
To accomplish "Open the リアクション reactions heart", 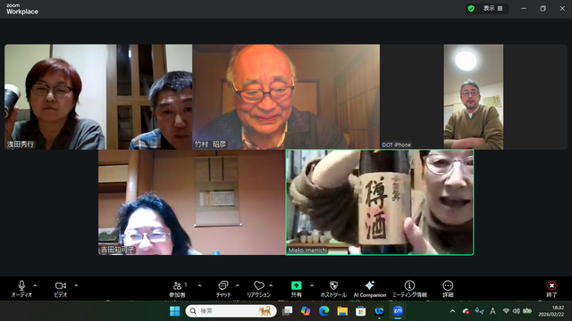I will [258, 289].
